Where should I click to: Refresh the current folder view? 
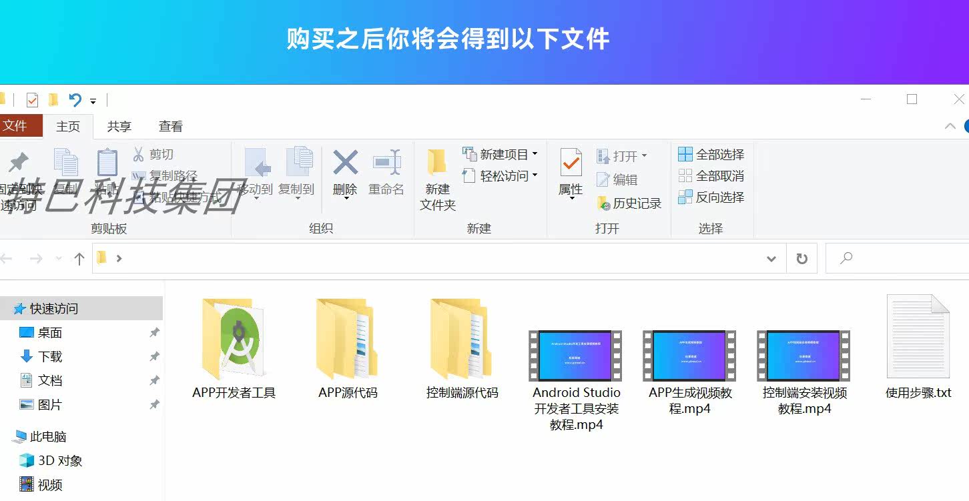pos(802,259)
